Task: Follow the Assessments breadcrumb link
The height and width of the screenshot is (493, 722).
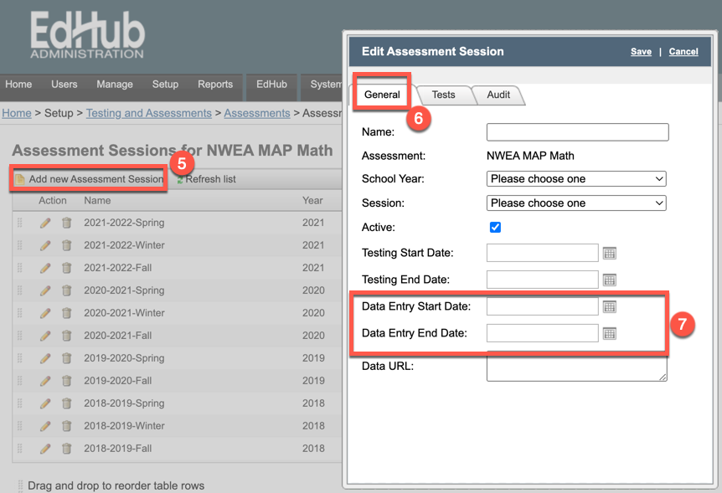Action: click(257, 113)
